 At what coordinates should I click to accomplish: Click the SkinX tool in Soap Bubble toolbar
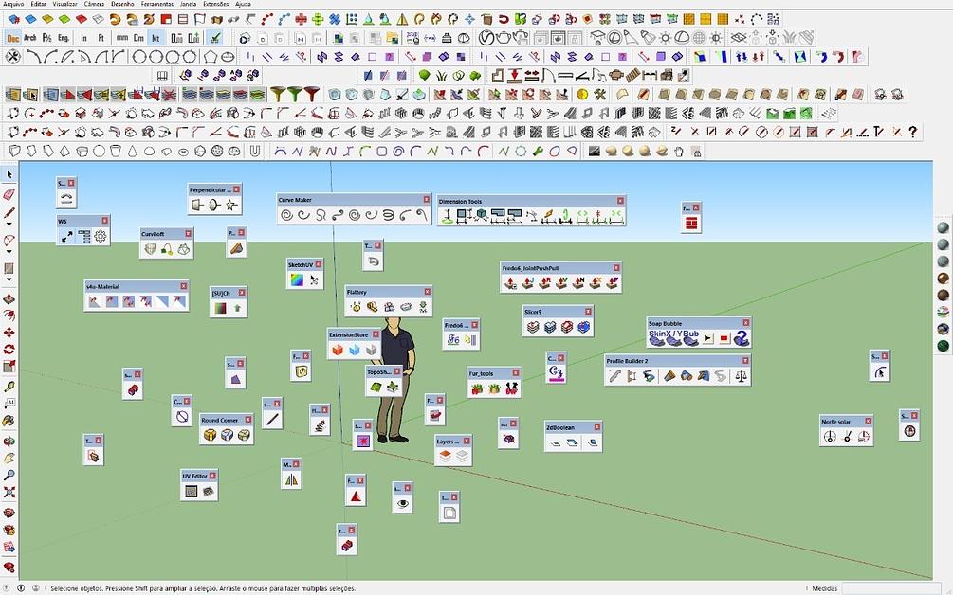click(x=656, y=338)
